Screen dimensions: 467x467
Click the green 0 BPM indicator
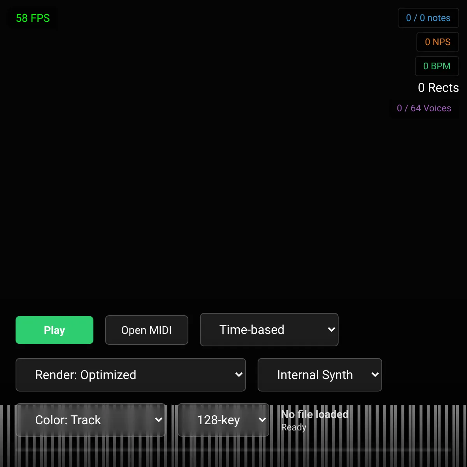pos(437,66)
